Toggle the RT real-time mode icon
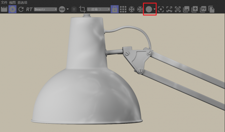 29,9
